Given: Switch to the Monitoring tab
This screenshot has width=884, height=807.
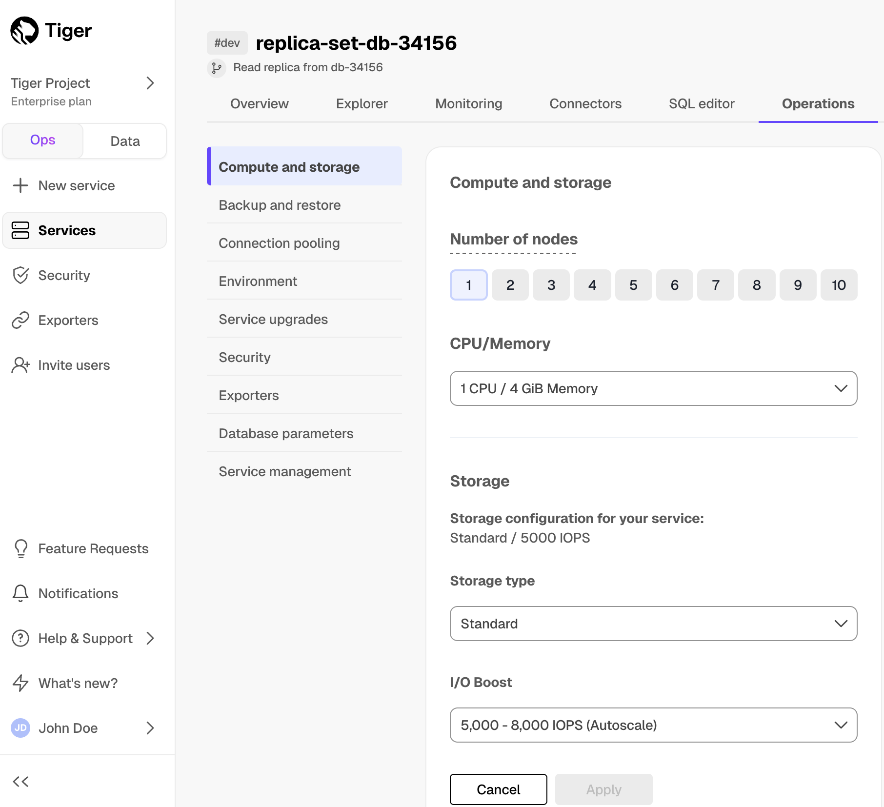Looking at the screenshot, I should click(x=468, y=103).
